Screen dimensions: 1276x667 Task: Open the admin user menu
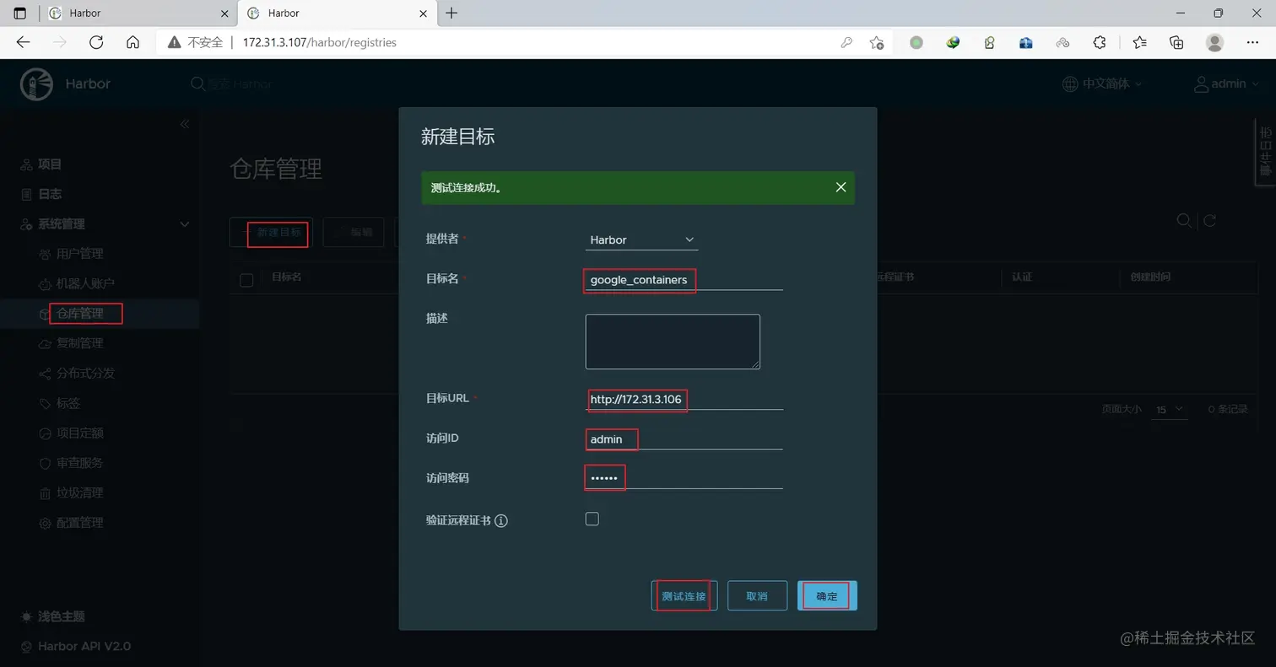[x=1226, y=83]
